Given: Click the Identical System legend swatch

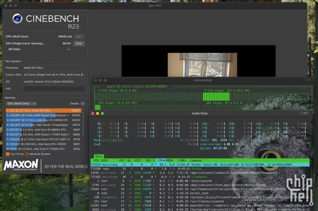Looking at the screenshot, I should point(27,154).
